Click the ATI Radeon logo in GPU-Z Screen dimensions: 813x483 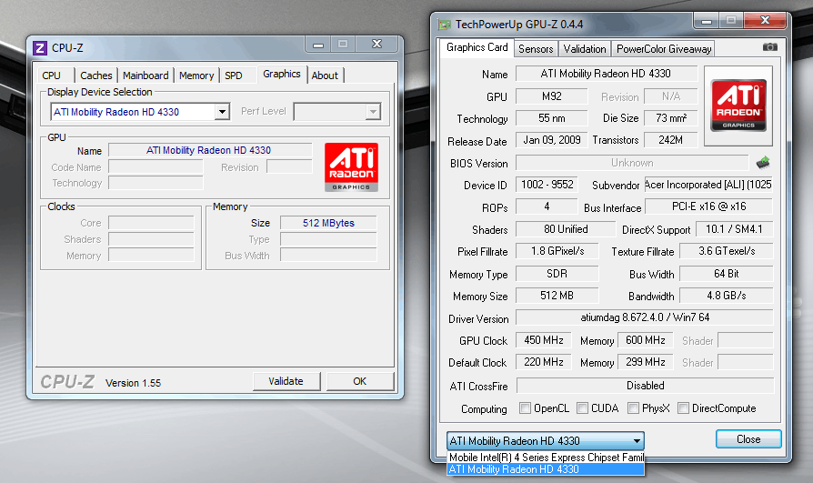pos(738,106)
